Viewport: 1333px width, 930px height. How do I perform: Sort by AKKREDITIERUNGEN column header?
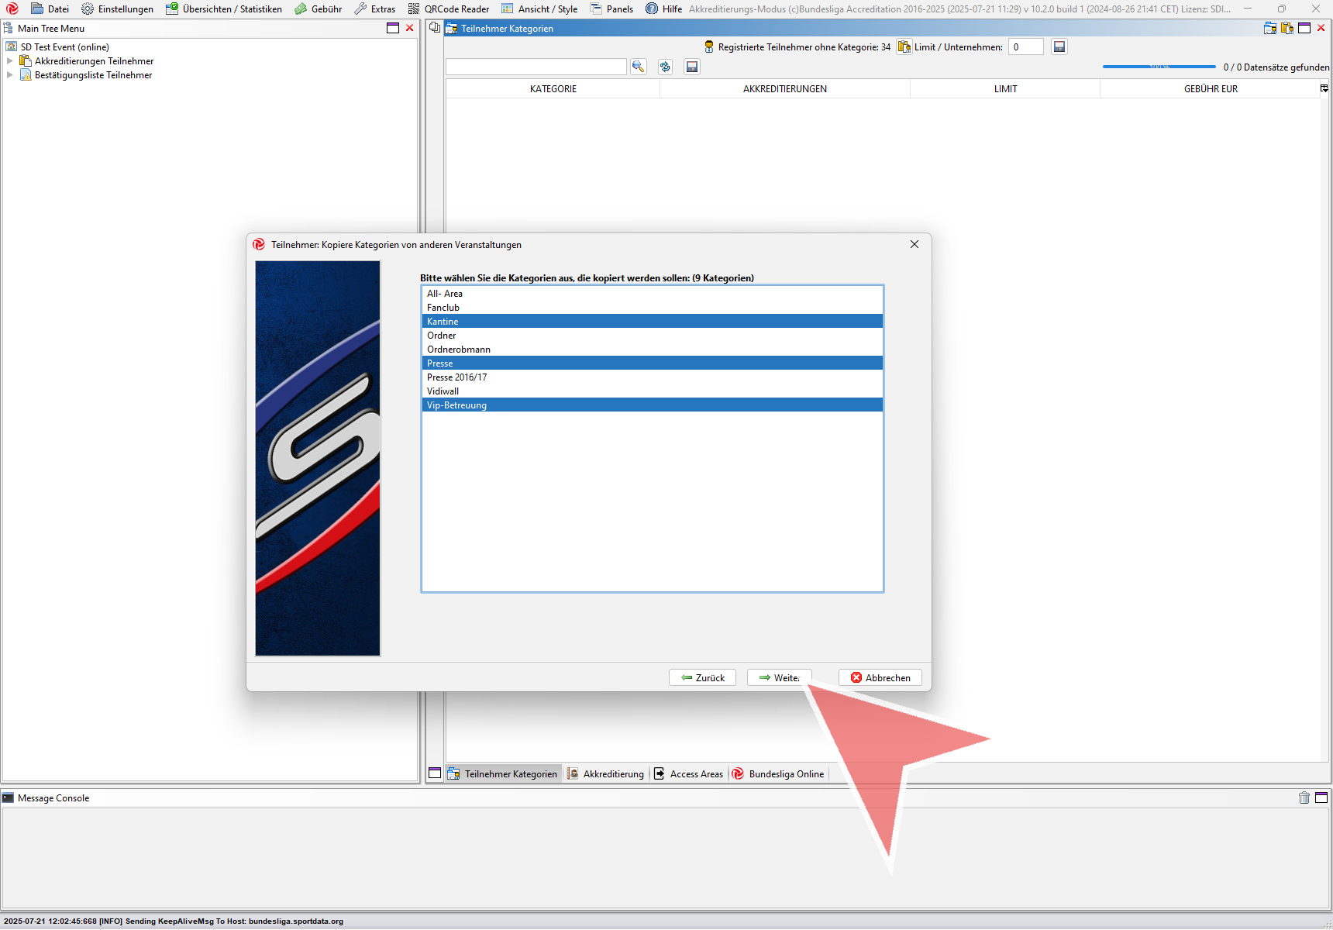[784, 88]
